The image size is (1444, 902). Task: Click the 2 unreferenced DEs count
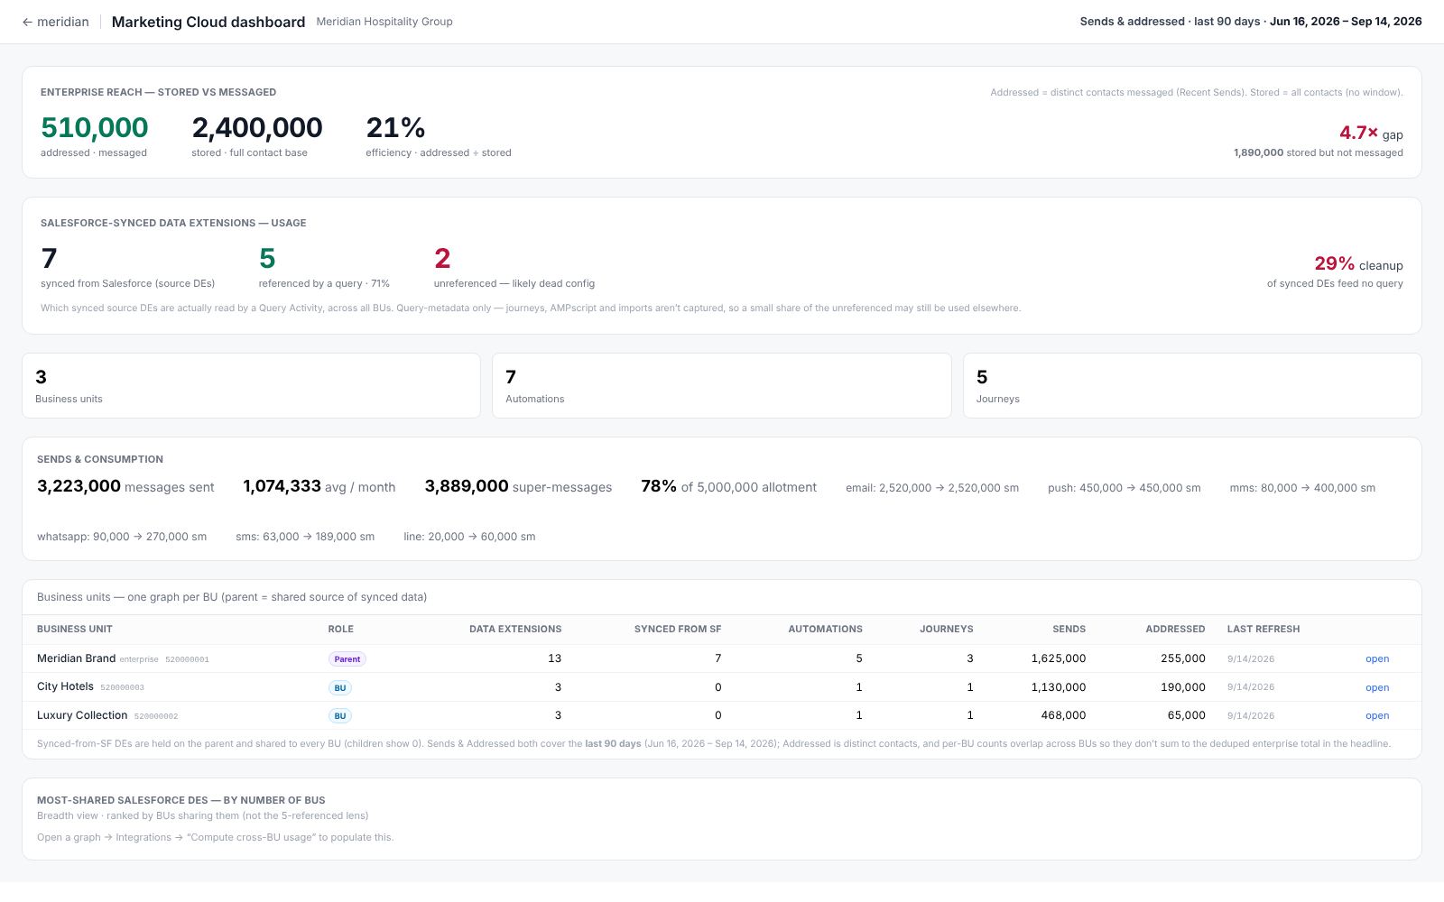click(442, 259)
